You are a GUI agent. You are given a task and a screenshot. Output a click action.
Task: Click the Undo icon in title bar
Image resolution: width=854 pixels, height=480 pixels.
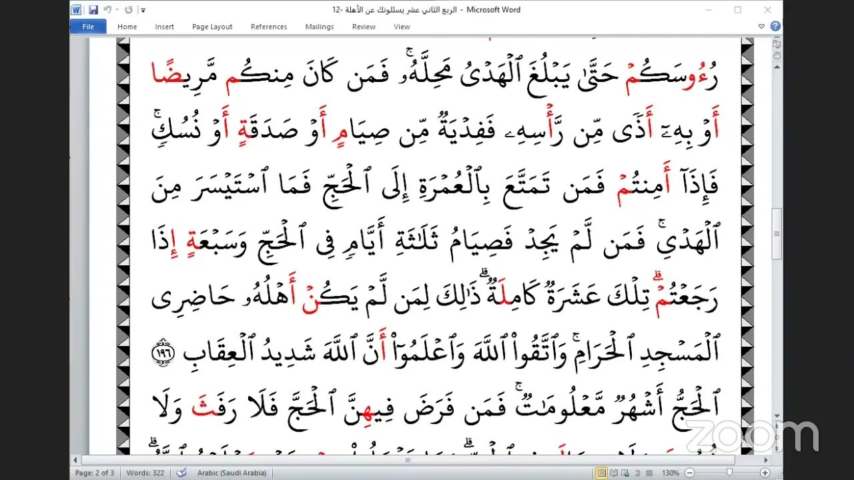[x=107, y=10]
